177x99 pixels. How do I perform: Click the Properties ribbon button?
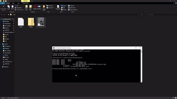[x=58, y=8]
